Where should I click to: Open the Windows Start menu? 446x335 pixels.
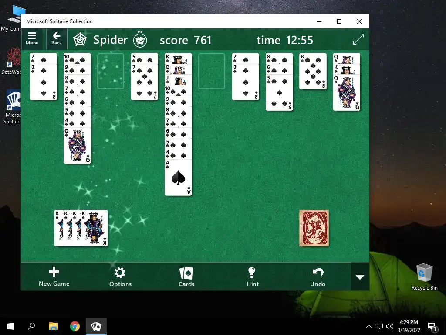10,326
